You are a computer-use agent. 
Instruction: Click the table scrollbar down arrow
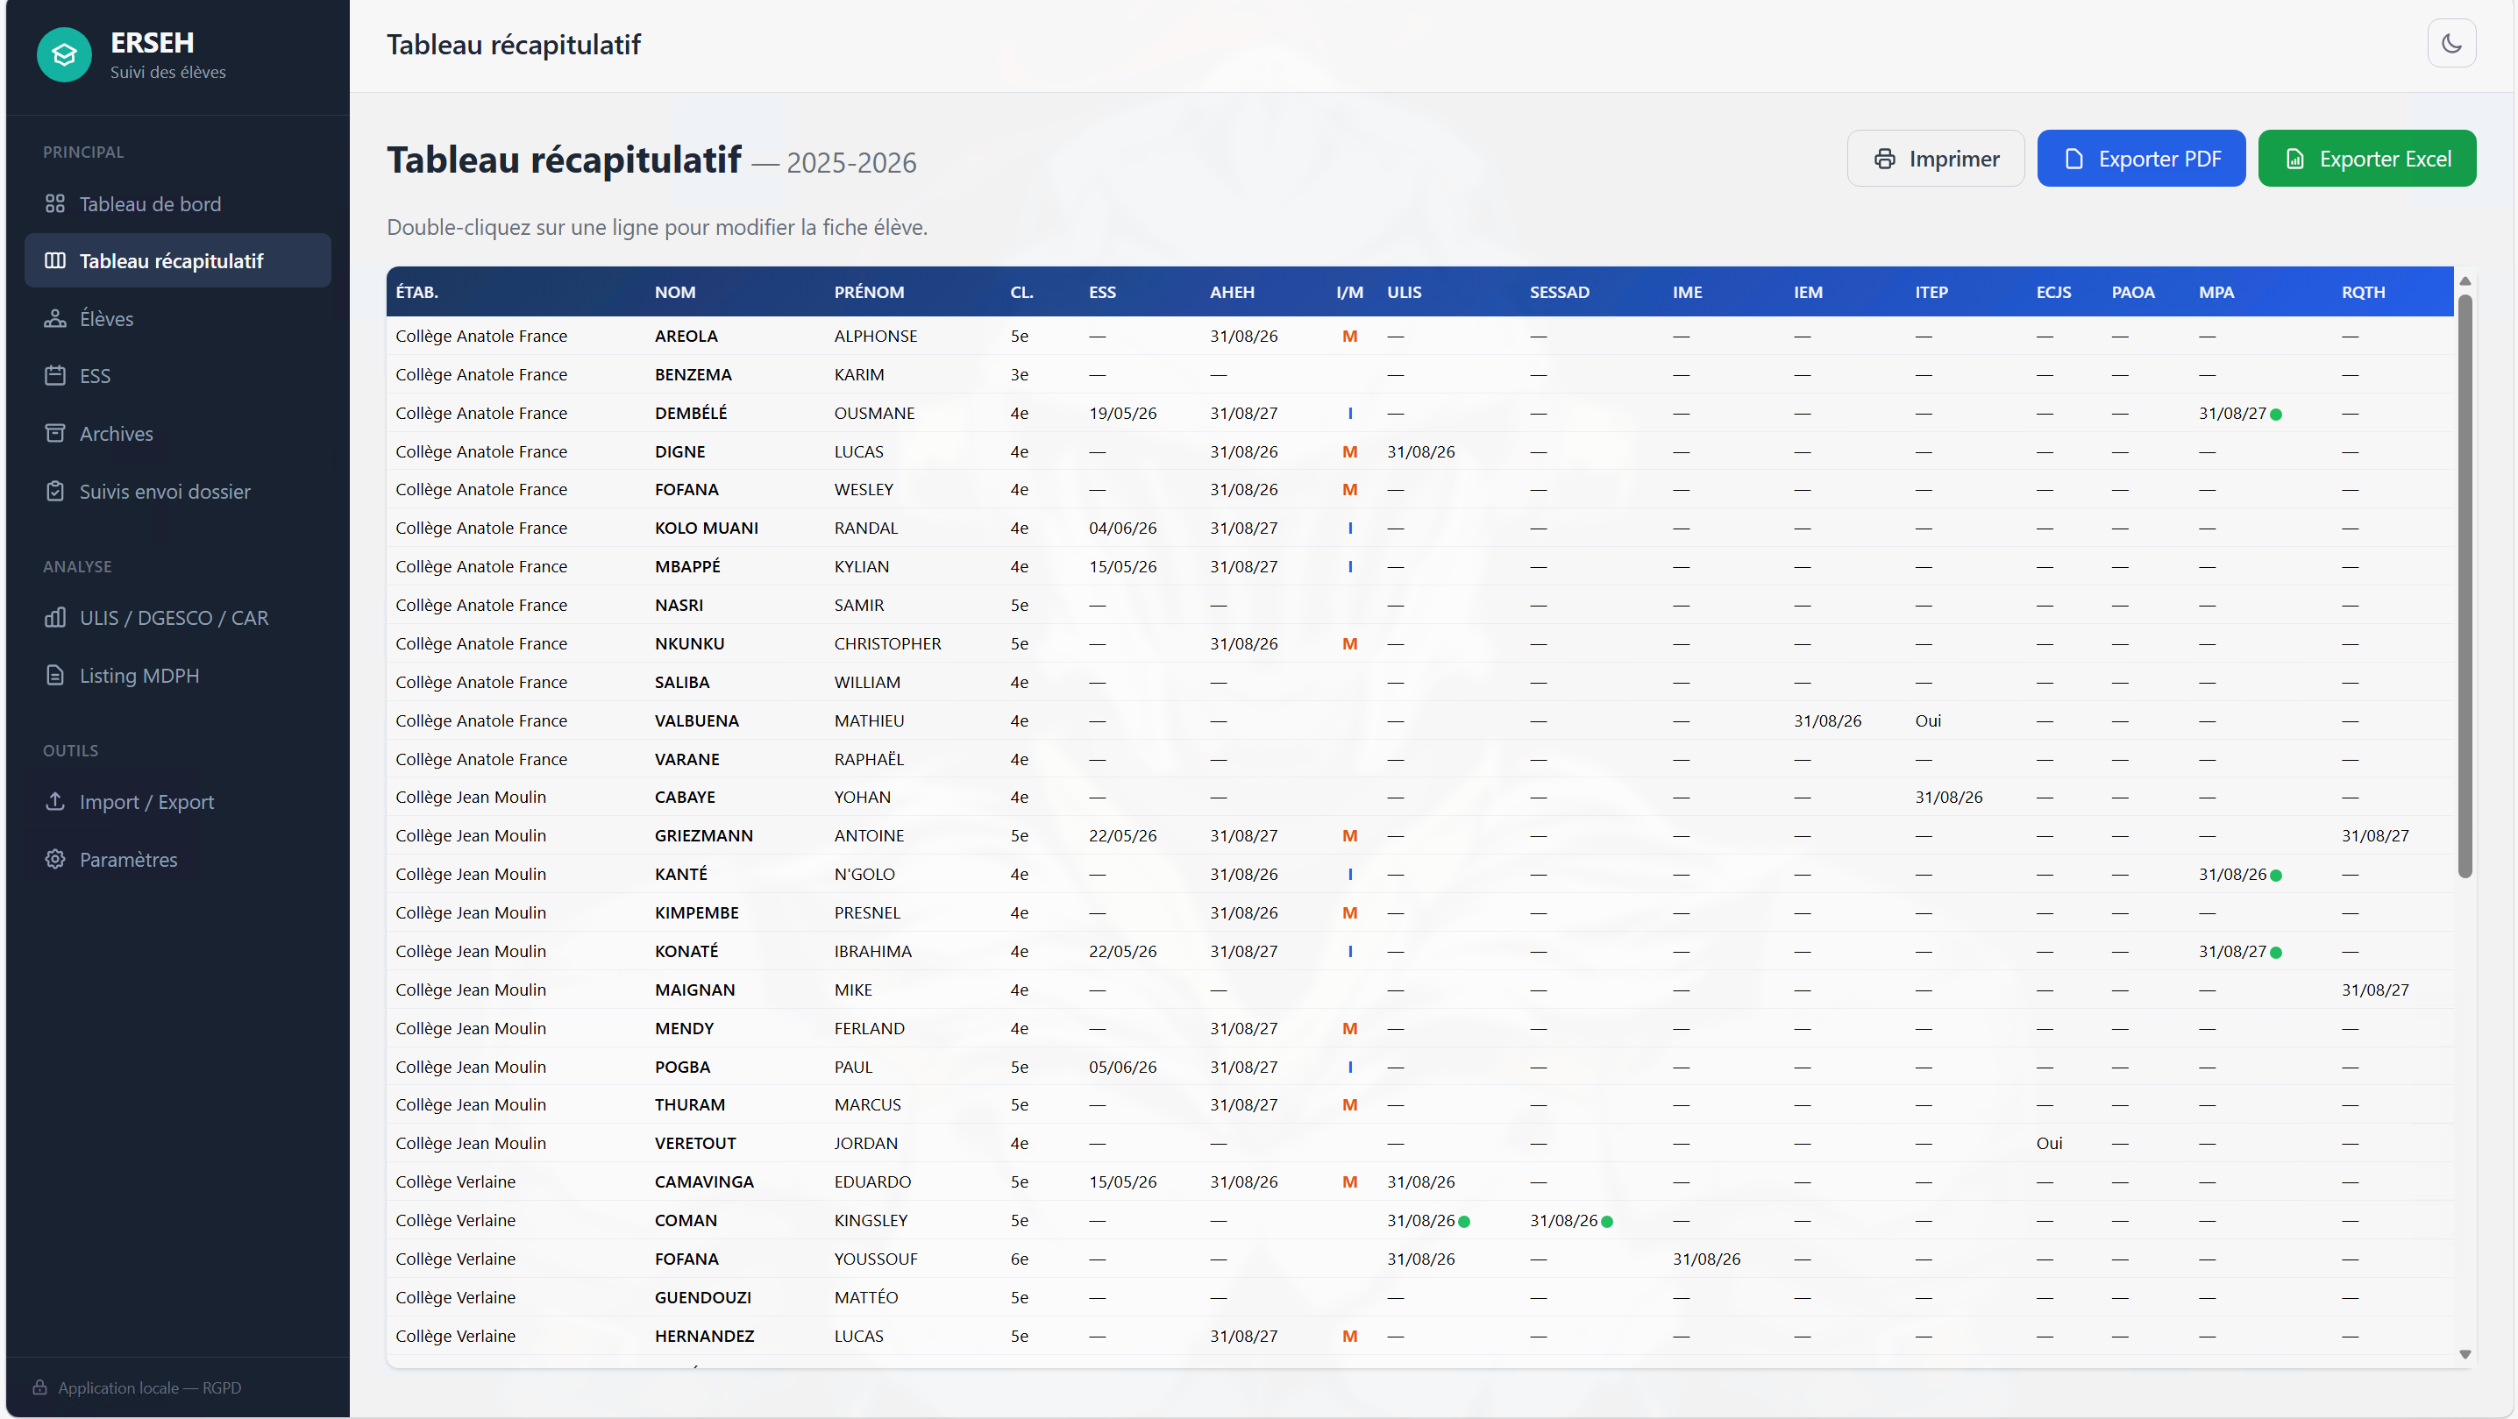point(2464,1354)
